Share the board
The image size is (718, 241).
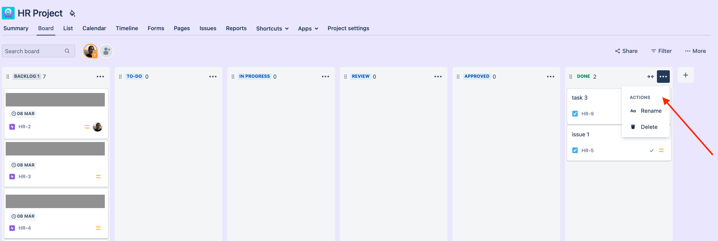pos(626,51)
